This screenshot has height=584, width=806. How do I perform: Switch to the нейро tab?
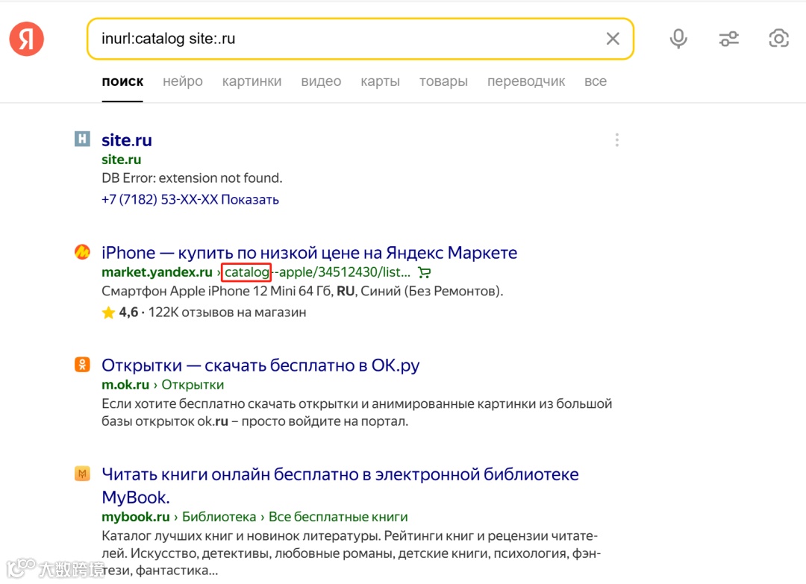183,81
